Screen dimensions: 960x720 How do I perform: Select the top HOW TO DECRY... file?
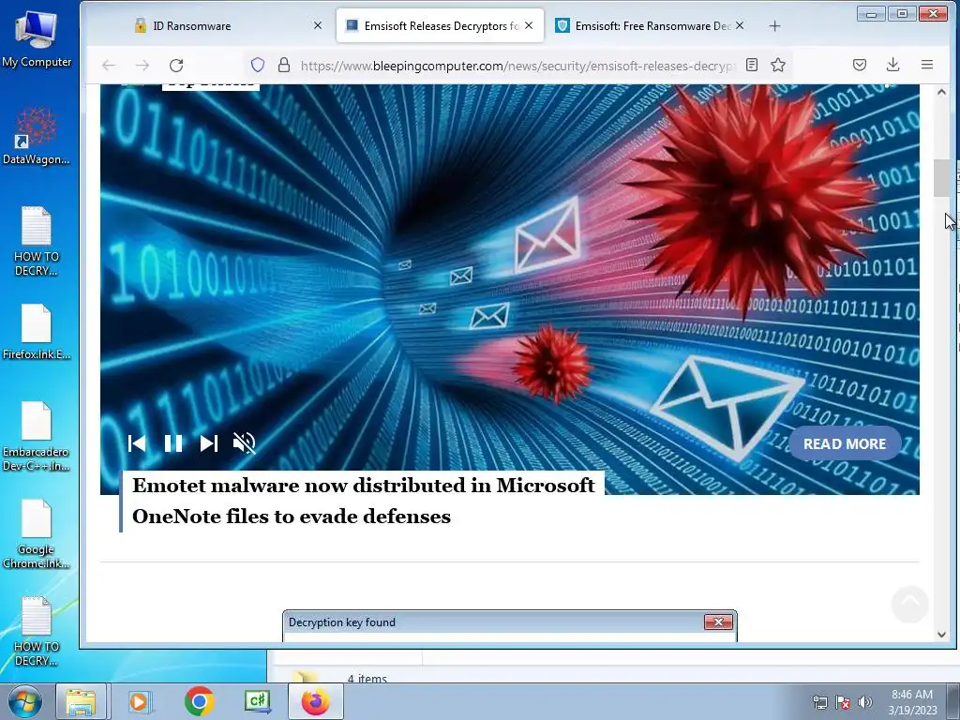(x=37, y=241)
